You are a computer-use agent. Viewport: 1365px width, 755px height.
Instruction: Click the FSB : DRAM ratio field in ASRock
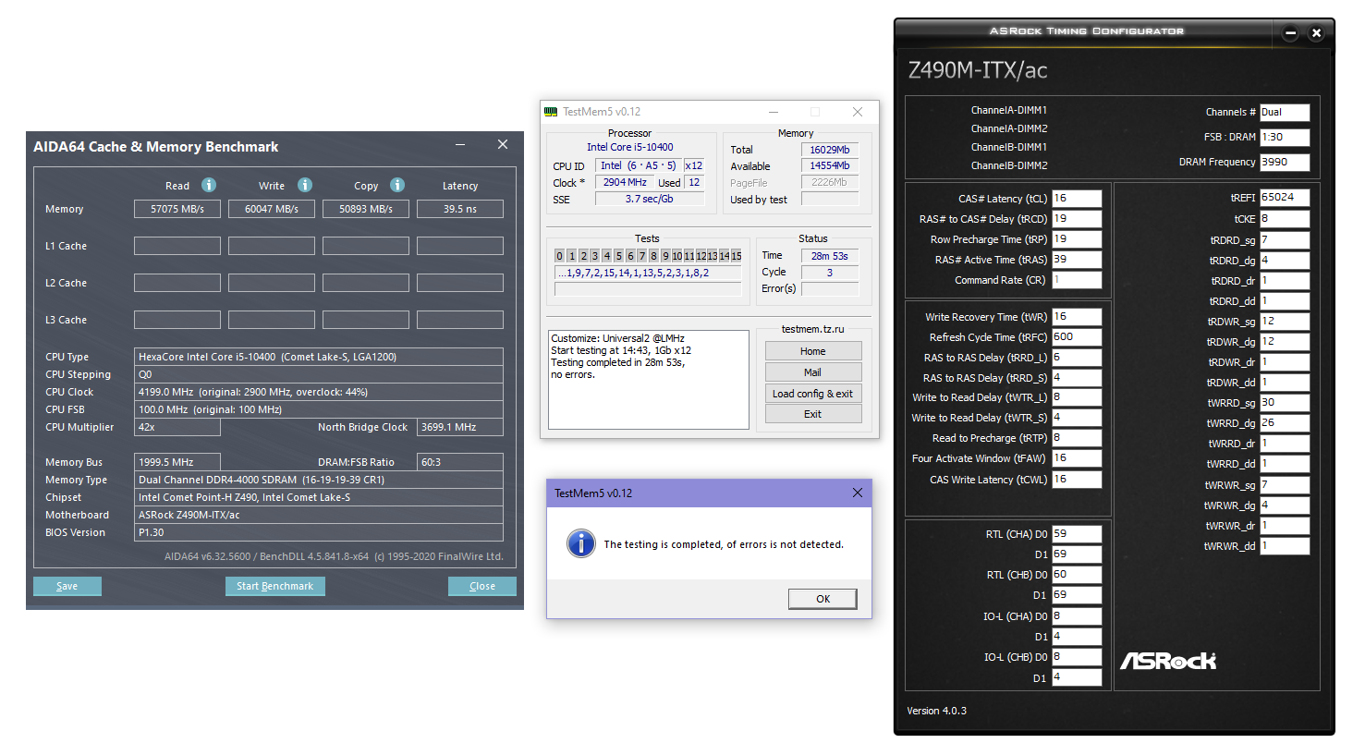(1285, 137)
